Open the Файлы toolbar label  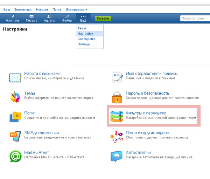click(67, 21)
